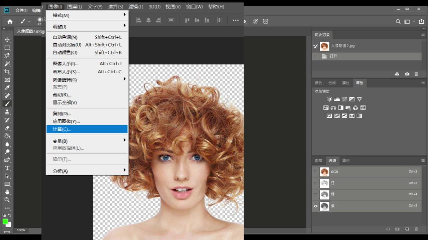Screen dimensions: 428x240
Task: Select the Hand tool
Action: coord(7,192)
